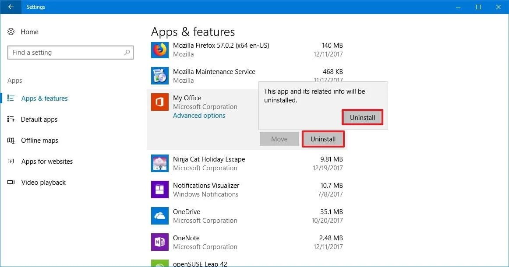The image size is (509, 267).
Task: Click the Home gear icon
Action: pyautogui.click(x=11, y=32)
